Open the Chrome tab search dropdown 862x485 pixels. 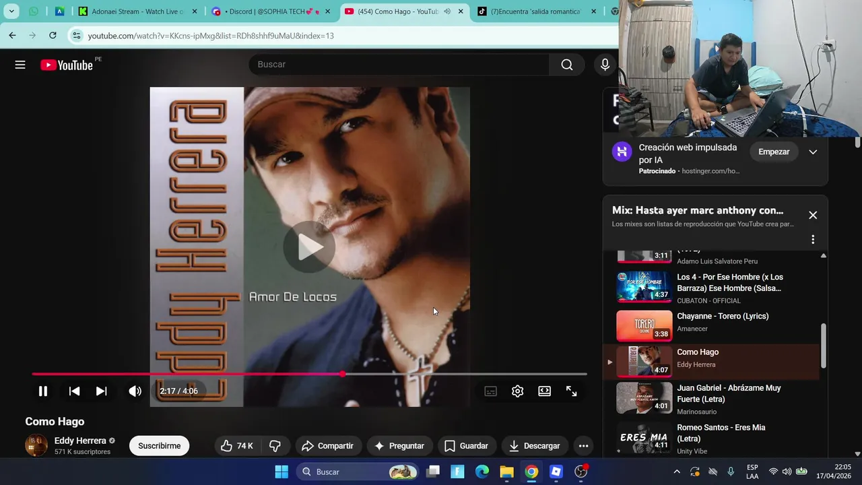point(11,11)
